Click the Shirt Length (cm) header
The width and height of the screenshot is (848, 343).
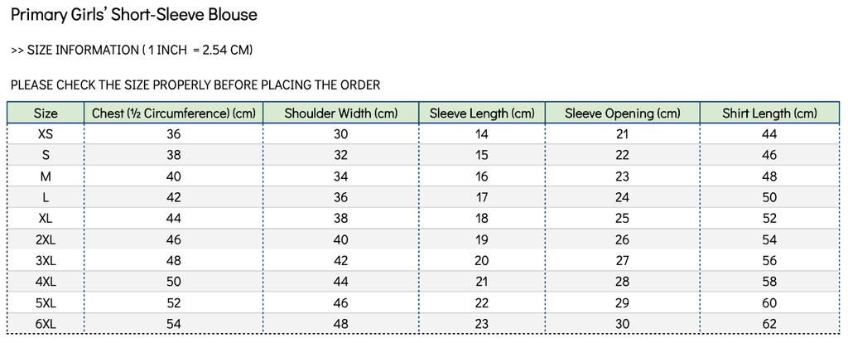point(769,113)
